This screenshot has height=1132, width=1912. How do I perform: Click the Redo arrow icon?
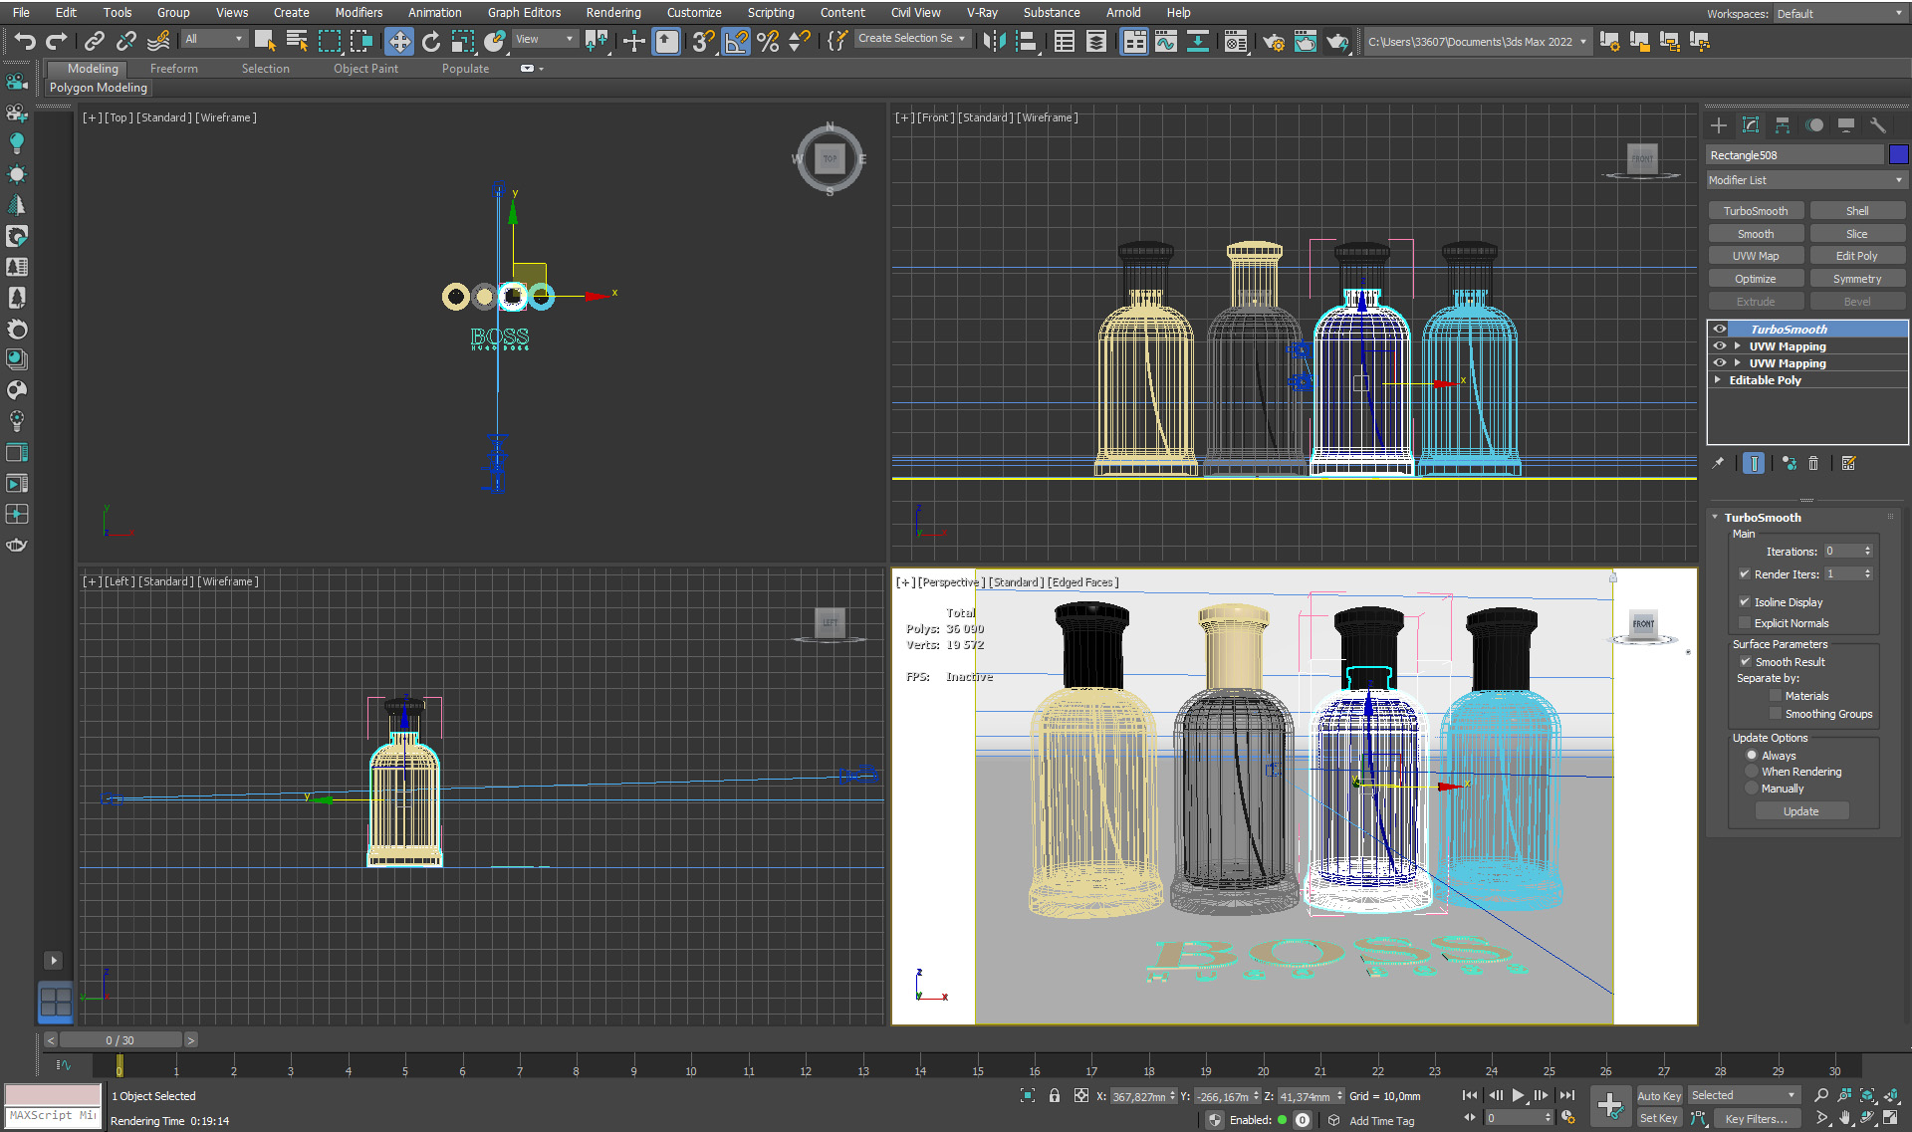(58, 41)
